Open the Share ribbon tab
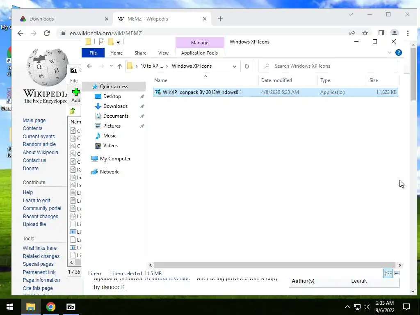Image resolution: width=420 pixels, height=315 pixels. pyautogui.click(x=140, y=53)
